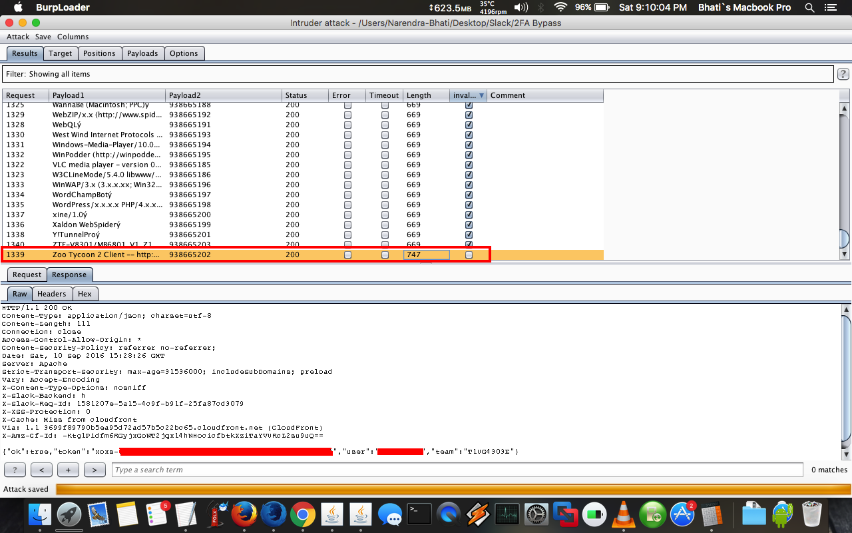
Task: Open the Mail stamp icon in dock
Action: pos(99,514)
